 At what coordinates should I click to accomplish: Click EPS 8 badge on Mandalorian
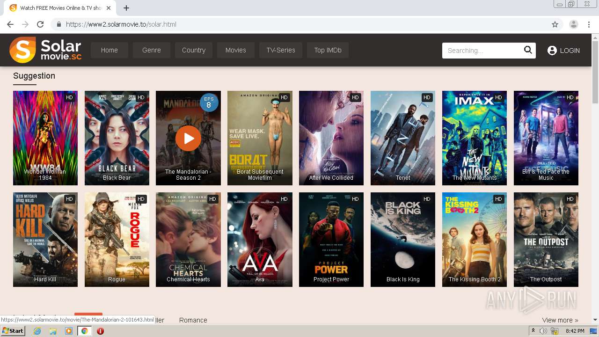click(209, 103)
